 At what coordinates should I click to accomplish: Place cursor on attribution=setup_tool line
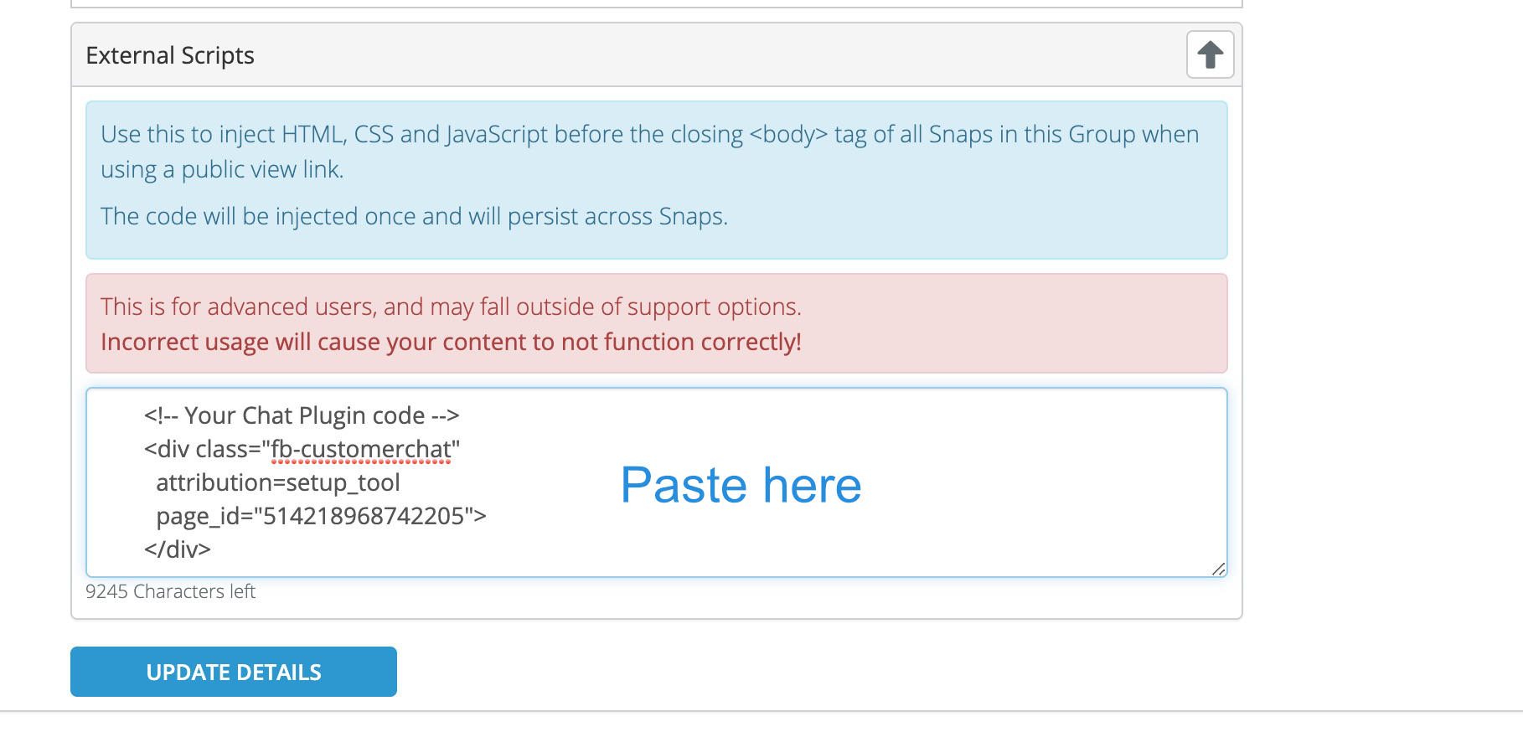point(278,482)
